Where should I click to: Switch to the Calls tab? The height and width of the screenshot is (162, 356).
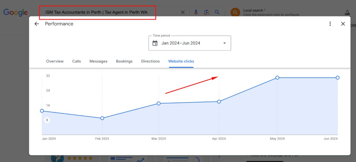coord(76,61)
